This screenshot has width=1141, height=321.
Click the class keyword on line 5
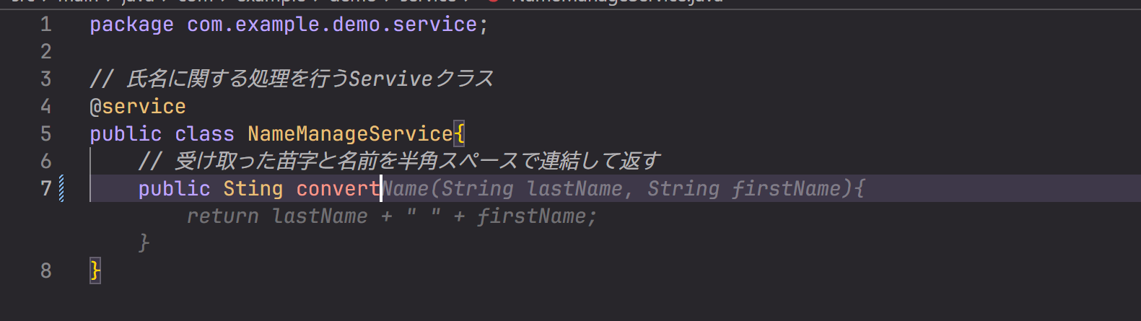pos(204,134)
